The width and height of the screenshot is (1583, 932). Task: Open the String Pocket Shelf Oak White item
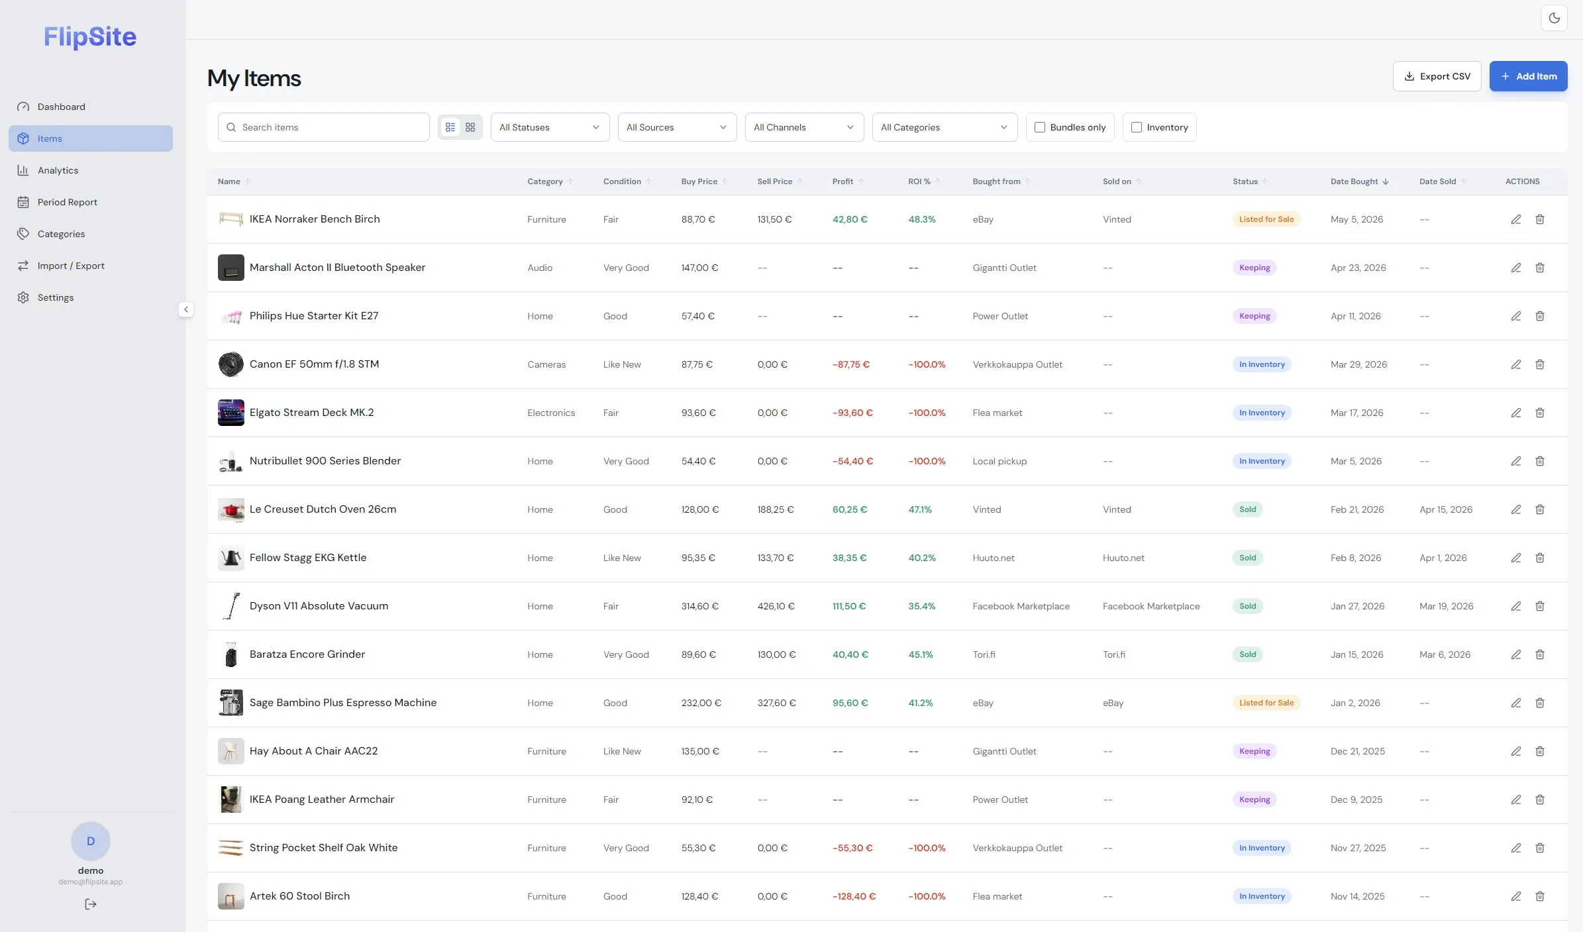click(323, 848)
